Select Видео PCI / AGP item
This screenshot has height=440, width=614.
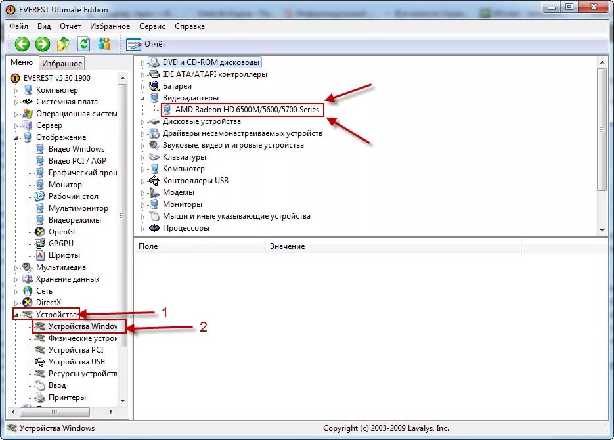coord(77,161)
